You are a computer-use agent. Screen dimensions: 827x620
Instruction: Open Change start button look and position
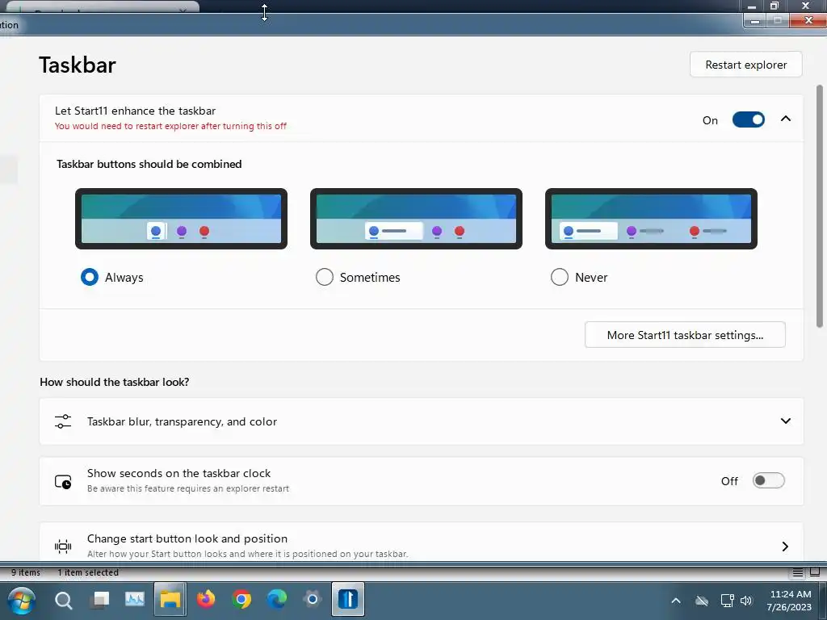(x=422, y=543)
